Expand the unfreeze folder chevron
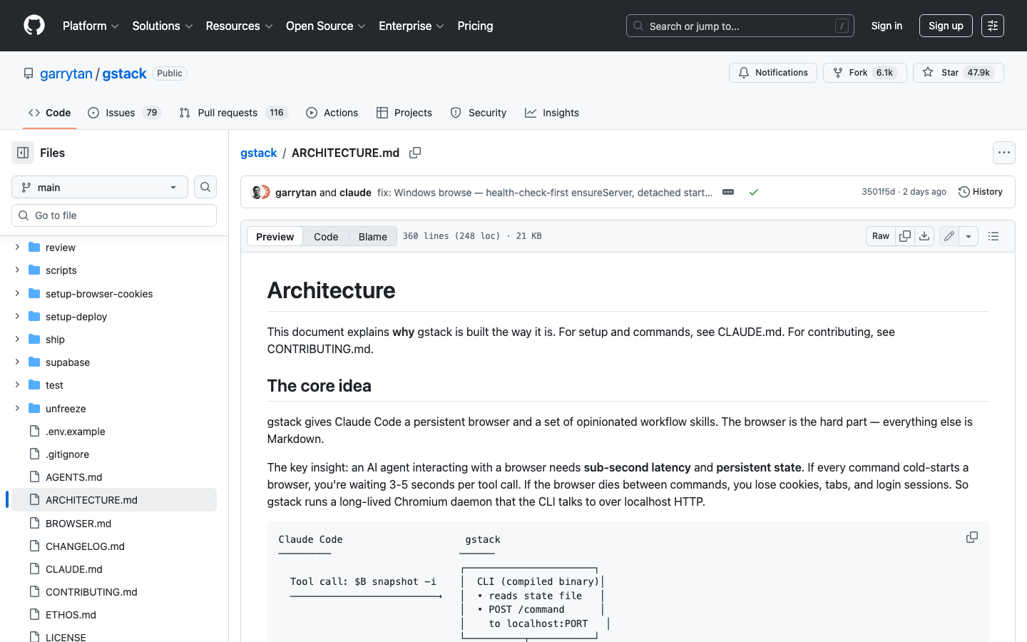 (17, 408)
